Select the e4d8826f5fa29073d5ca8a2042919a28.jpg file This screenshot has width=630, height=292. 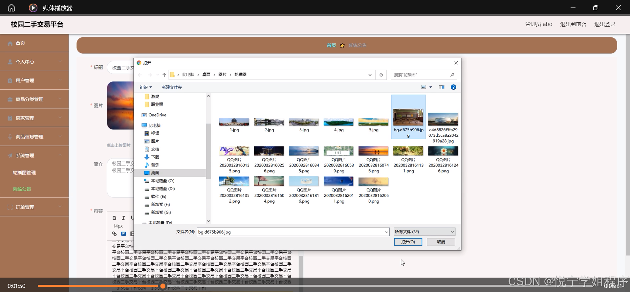(443, 128)
